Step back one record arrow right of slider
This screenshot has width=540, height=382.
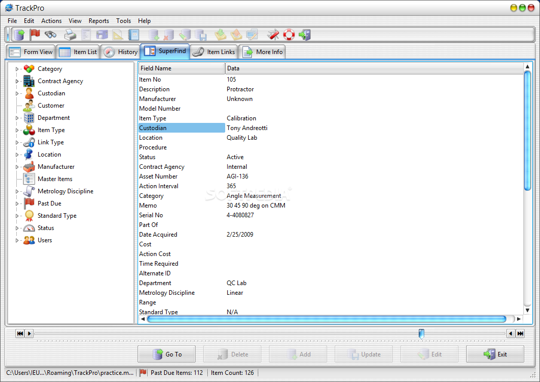coord(510,334)
